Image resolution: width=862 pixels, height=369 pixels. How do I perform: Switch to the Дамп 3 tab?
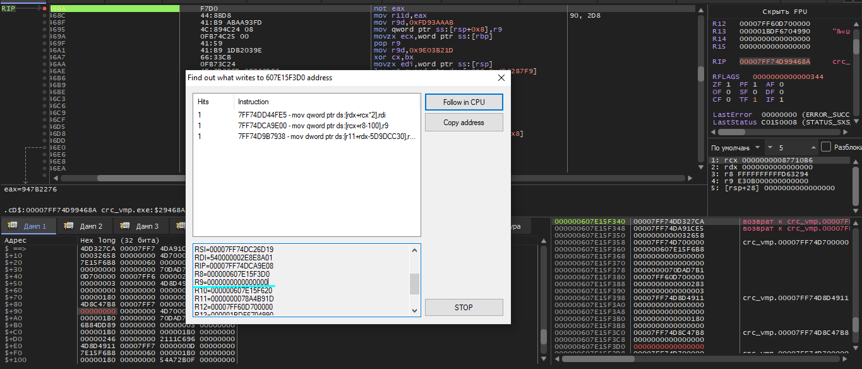[x=140, y=226]
